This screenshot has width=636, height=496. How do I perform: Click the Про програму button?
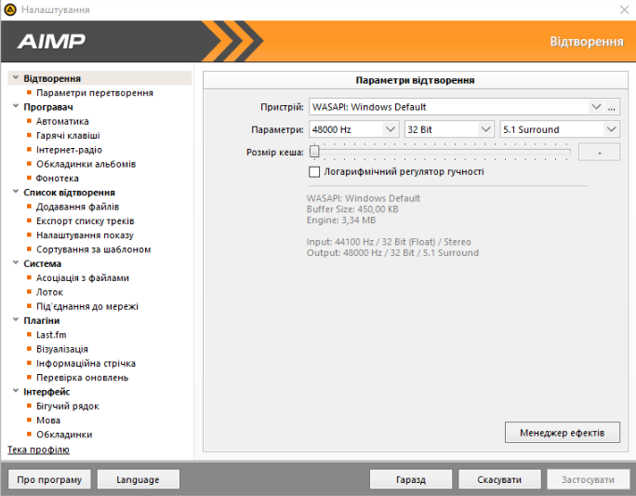(49, 480)
